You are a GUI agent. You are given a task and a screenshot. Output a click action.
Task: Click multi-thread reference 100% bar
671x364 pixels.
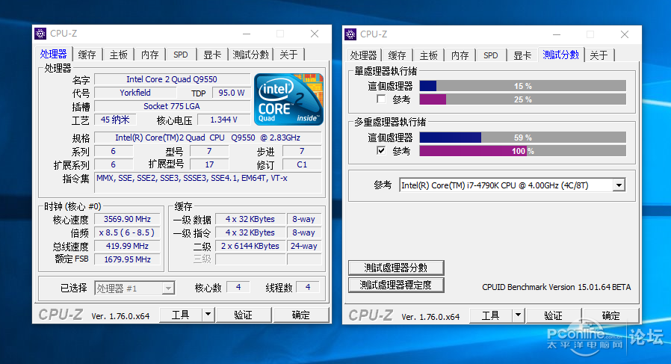tap(522, 151)
